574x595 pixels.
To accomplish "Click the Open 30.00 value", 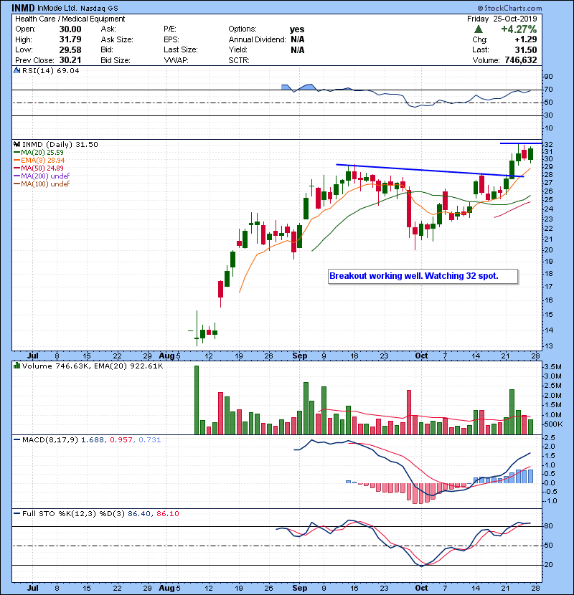I will click(x=70, y=29).
